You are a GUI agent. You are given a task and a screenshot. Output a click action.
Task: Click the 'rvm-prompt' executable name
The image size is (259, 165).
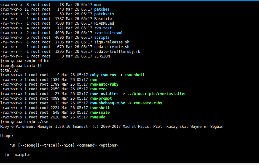click(101, 98)
